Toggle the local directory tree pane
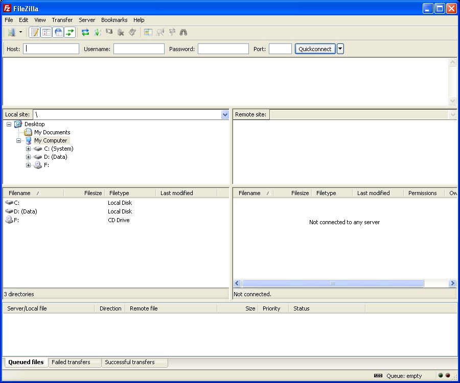Viewport: 460px width, 383px height. click(x=47, y=32)
